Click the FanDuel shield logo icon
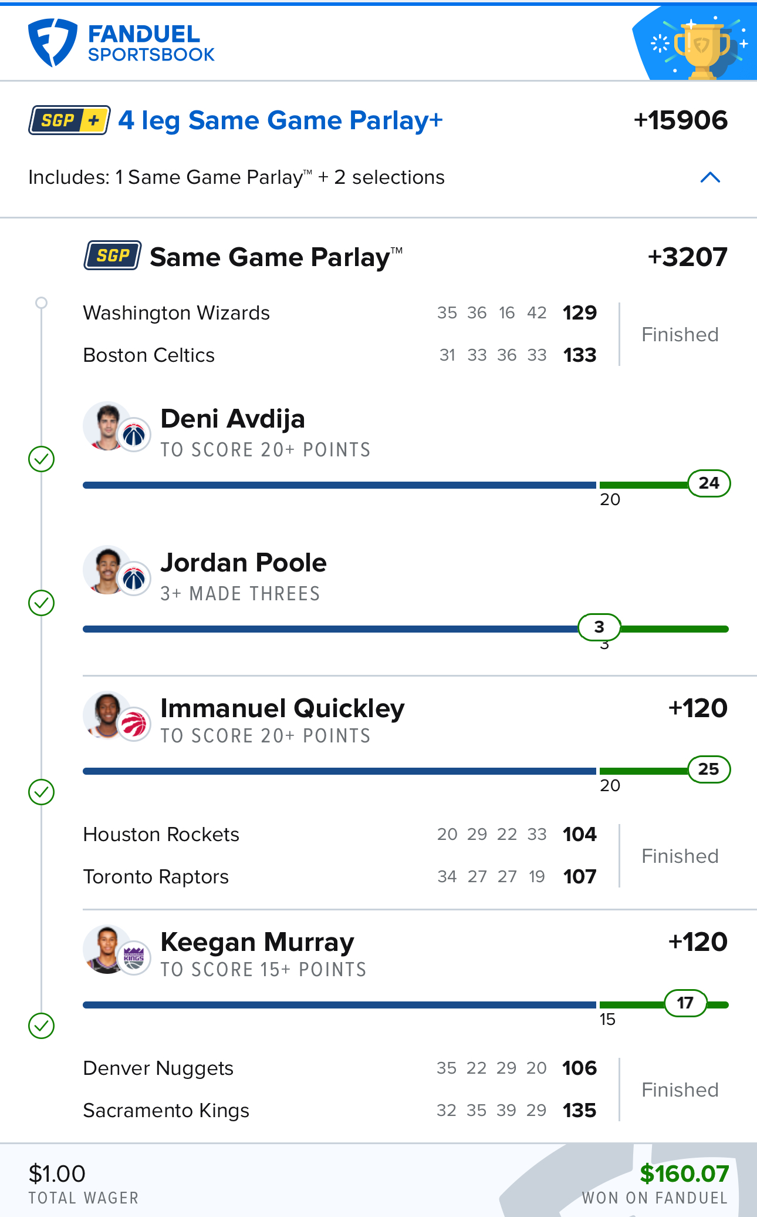The height and width of the screenshot is (1217, 757). pos(53,42)
